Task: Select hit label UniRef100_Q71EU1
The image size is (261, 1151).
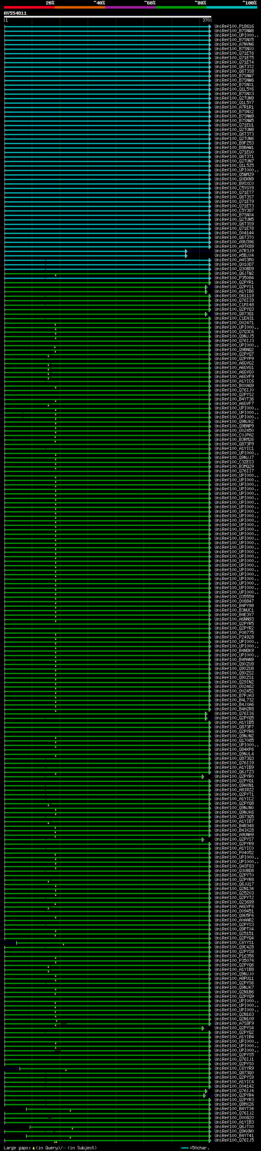Action: pyautogui.click(x=234, y=125)
